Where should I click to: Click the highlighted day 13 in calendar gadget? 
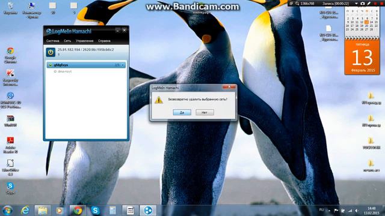(x=366, y=22)
